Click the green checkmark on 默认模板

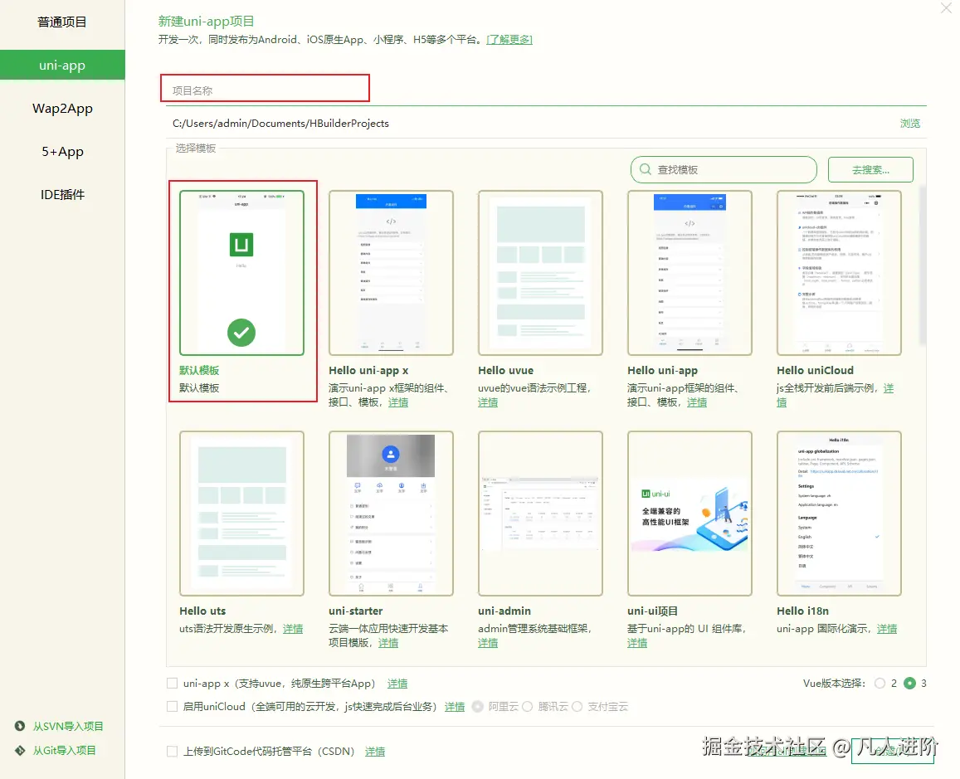(x=241, y=333)
